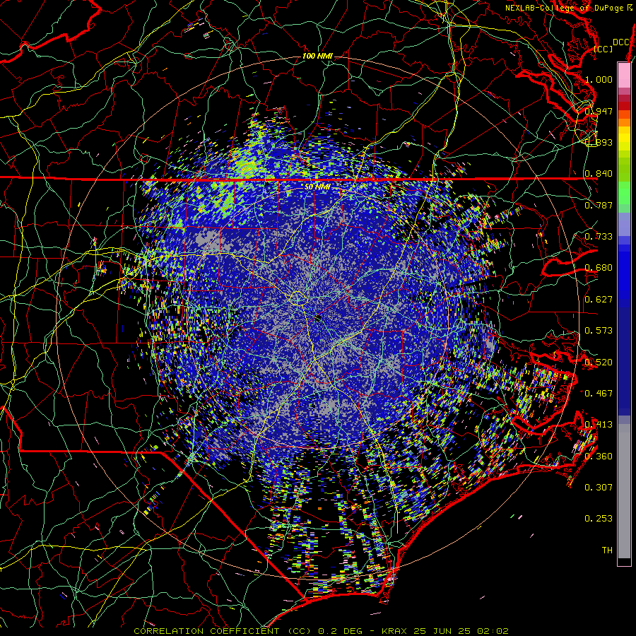Click the 0.893 legend value
This screenshot has height=636, width=636.
[x=599, y=142]
